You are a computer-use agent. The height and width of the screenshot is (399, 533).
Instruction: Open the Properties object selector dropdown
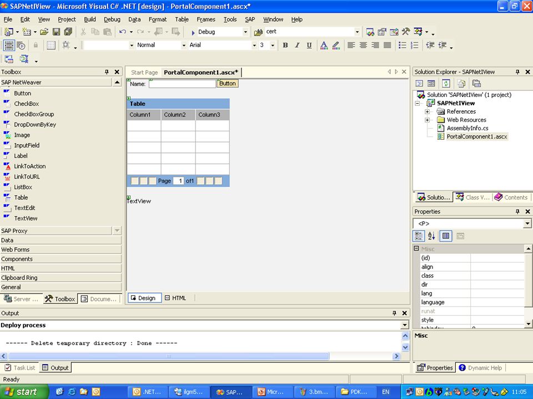(x=527, y=223)
